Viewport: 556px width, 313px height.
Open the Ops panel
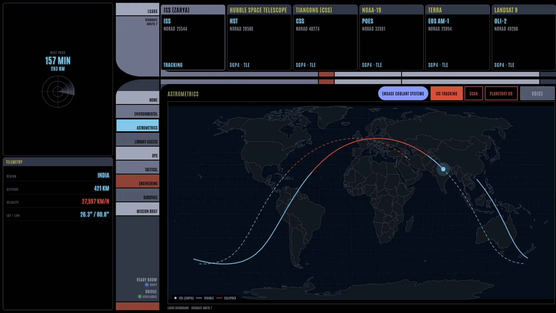(138, 153)
